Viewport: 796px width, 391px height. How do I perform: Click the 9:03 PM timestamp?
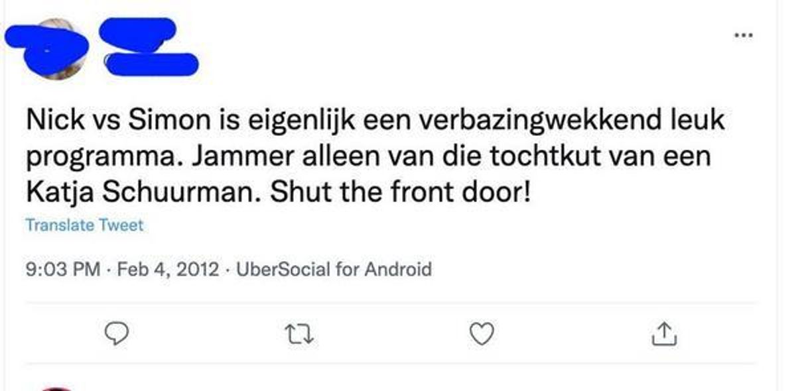(63, 270)
